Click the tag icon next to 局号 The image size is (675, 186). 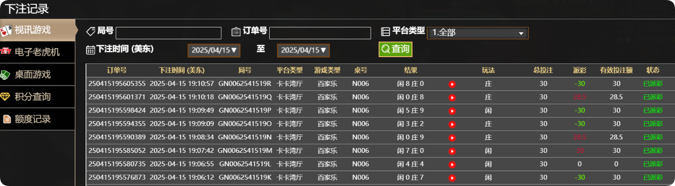click(x=90, y=32)
